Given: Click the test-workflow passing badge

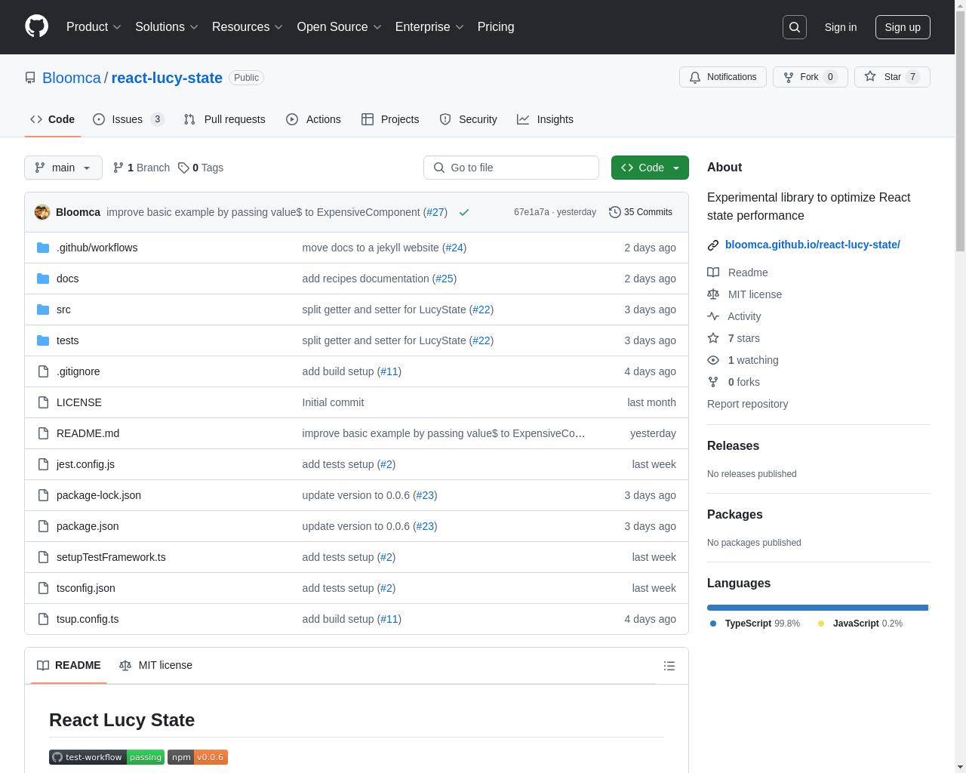Looking at the screenshot, I should 106,757.
